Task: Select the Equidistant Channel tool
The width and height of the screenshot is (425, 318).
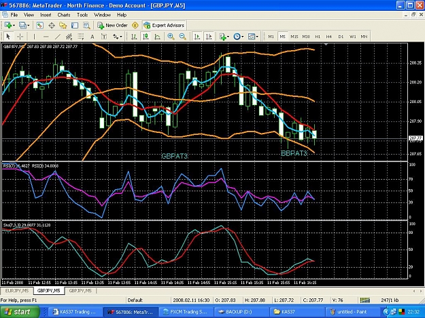Action: 69,36
